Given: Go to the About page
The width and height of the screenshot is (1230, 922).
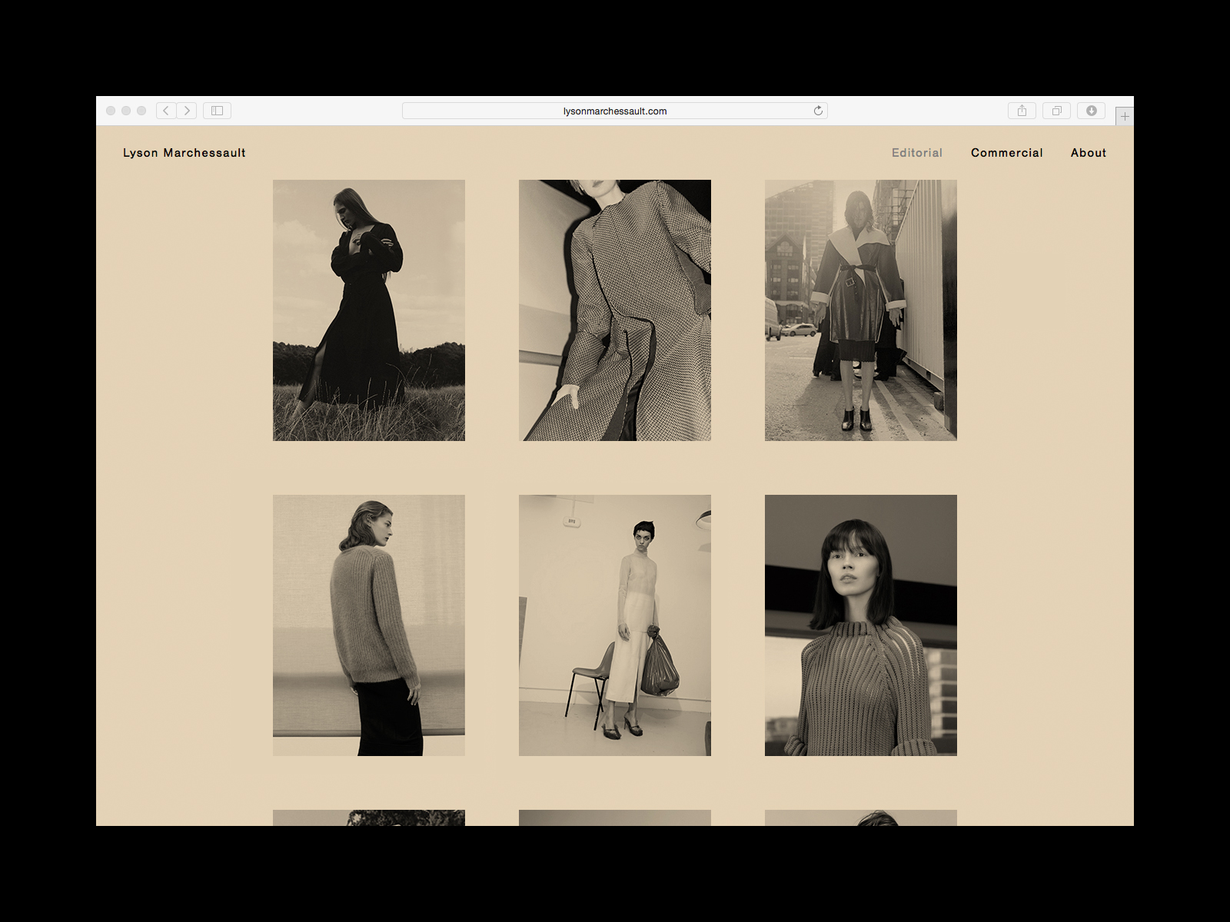Looking at the screenshot, I should [x=1088, y=153].
